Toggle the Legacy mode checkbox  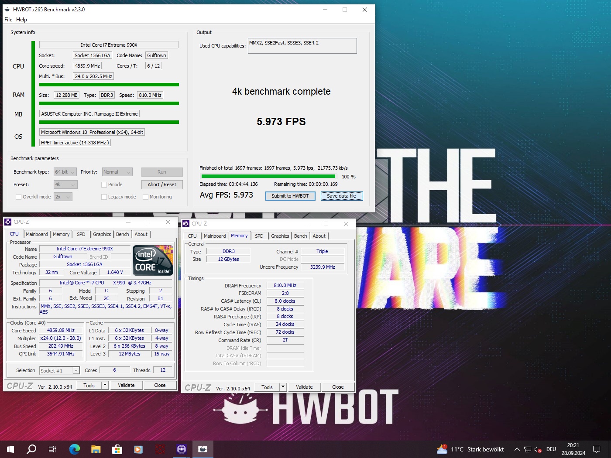pyautogui.click(x=104, y=197)
